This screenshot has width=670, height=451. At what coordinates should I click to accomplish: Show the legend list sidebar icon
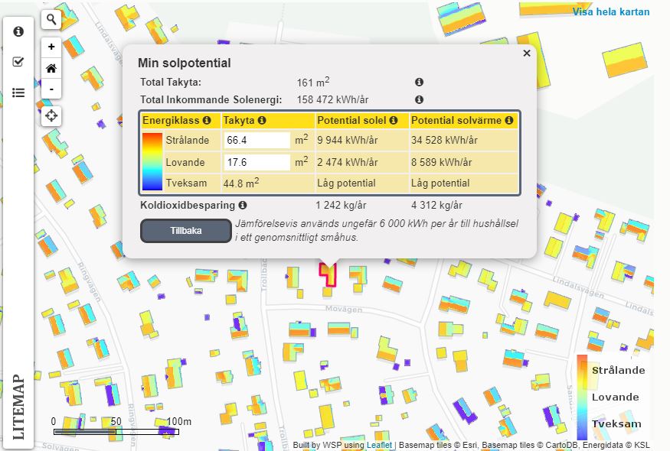pos(18,92)
